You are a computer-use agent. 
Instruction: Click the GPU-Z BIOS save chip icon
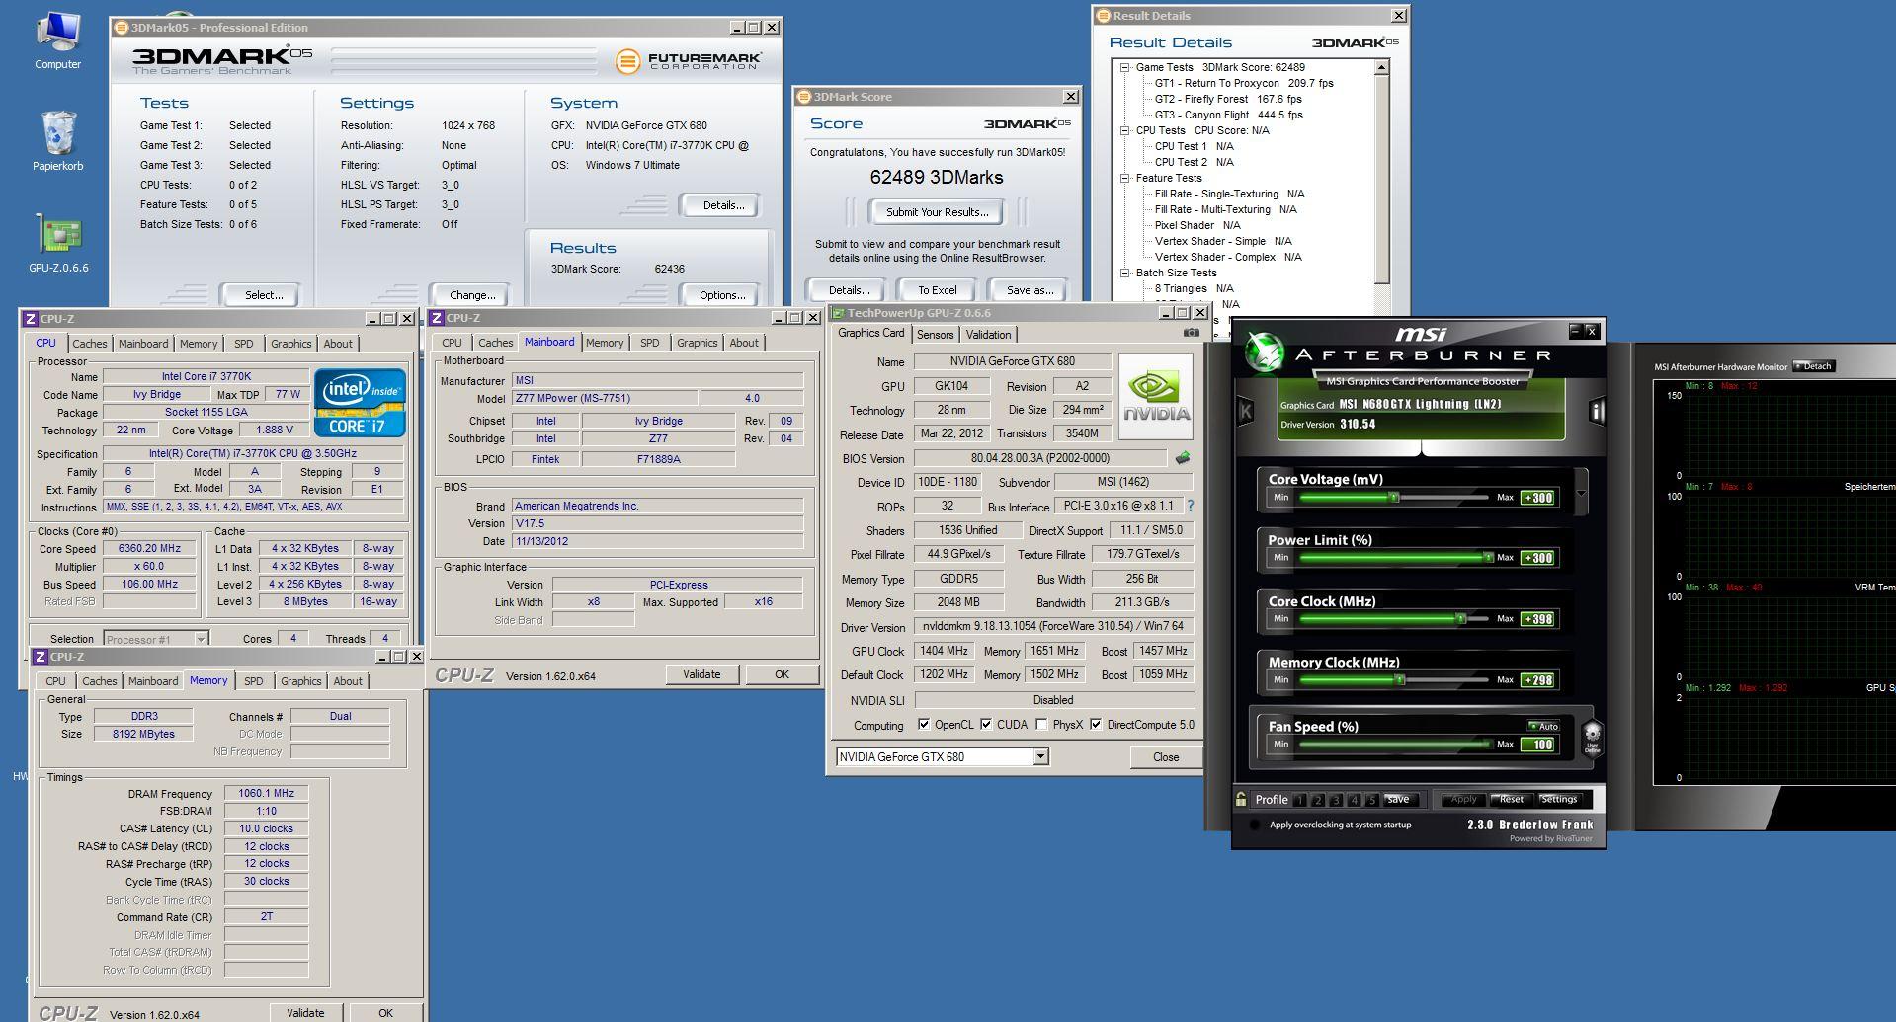[1183, 458]
